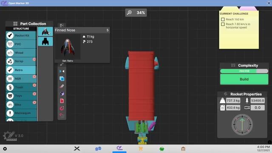Pick the black silhouette part thumbnail

[x=45, y=42]
